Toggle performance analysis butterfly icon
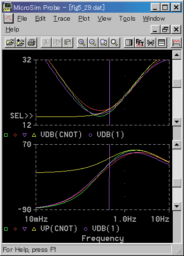184x256 pixels. point(151,43)
